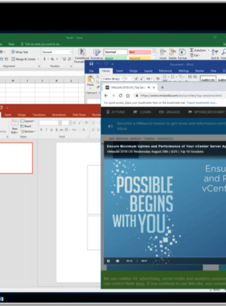Screen dimensions: 226x306
Task: Click the cookie notice 'here' link
Action: coord(140,283)
